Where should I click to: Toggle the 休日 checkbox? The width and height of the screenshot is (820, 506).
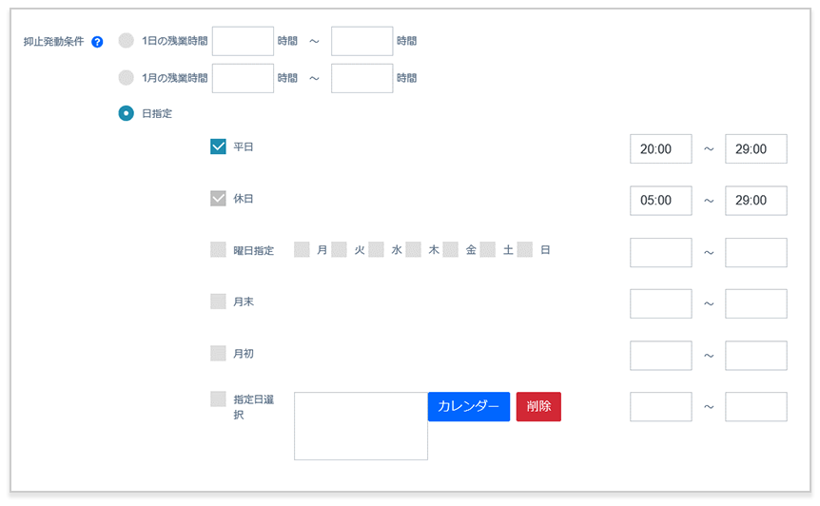click(x=218, y=199)
